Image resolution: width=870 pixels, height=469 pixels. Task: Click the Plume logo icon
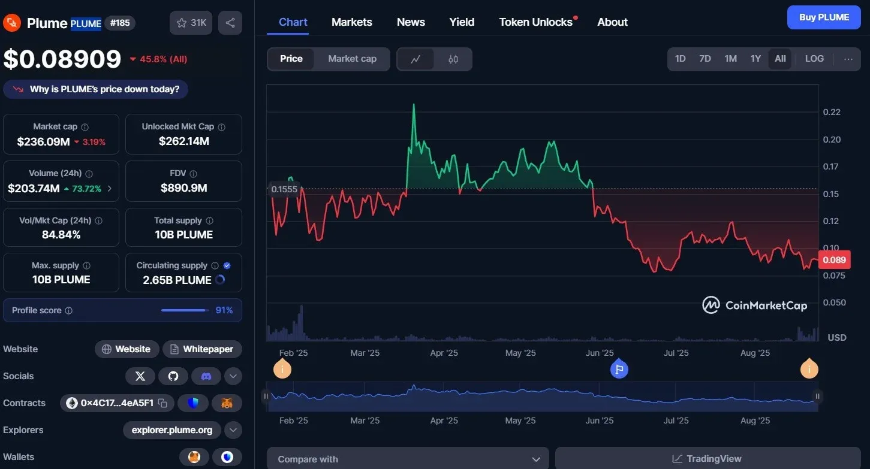[12, 23]
